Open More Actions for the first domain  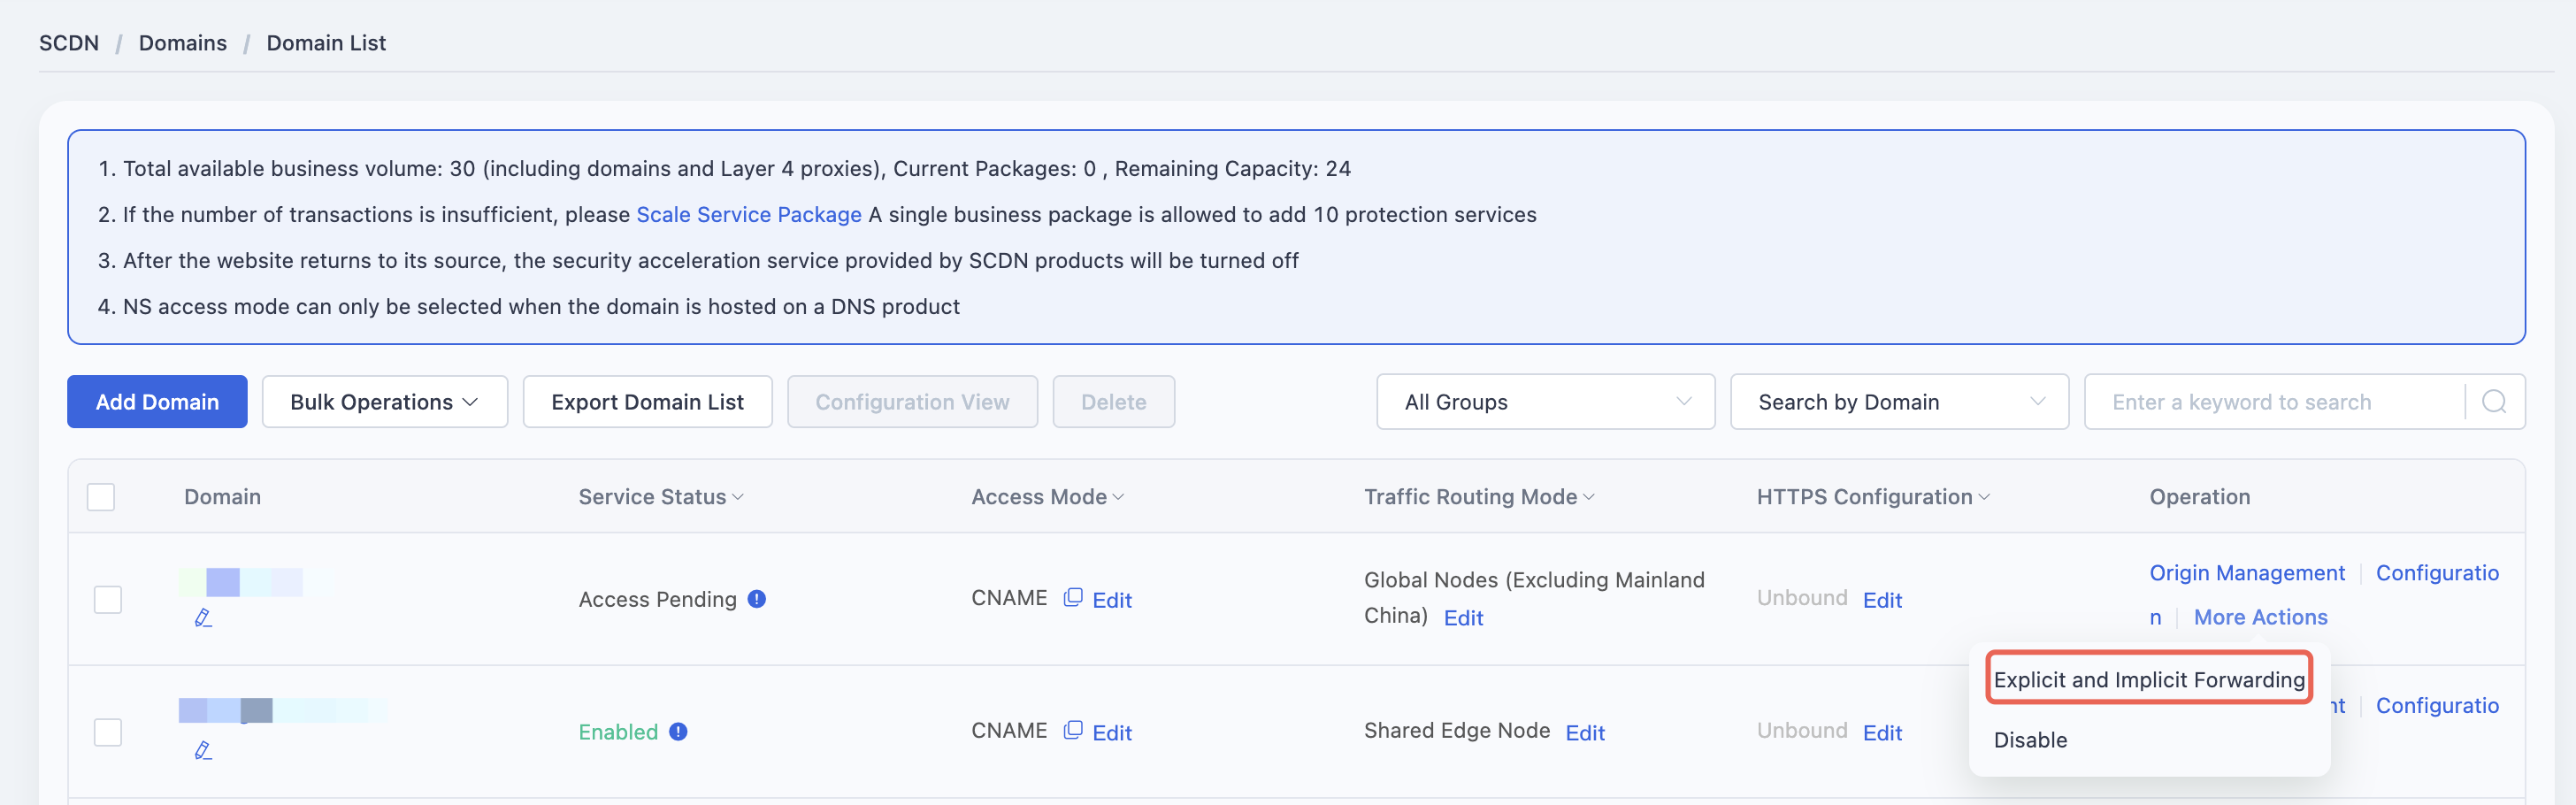point(2260,617)
